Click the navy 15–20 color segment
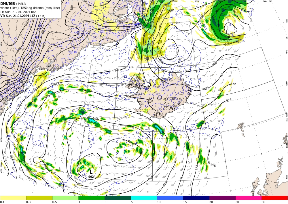Screen dimensions: 288x204 [x=196, y=198]
